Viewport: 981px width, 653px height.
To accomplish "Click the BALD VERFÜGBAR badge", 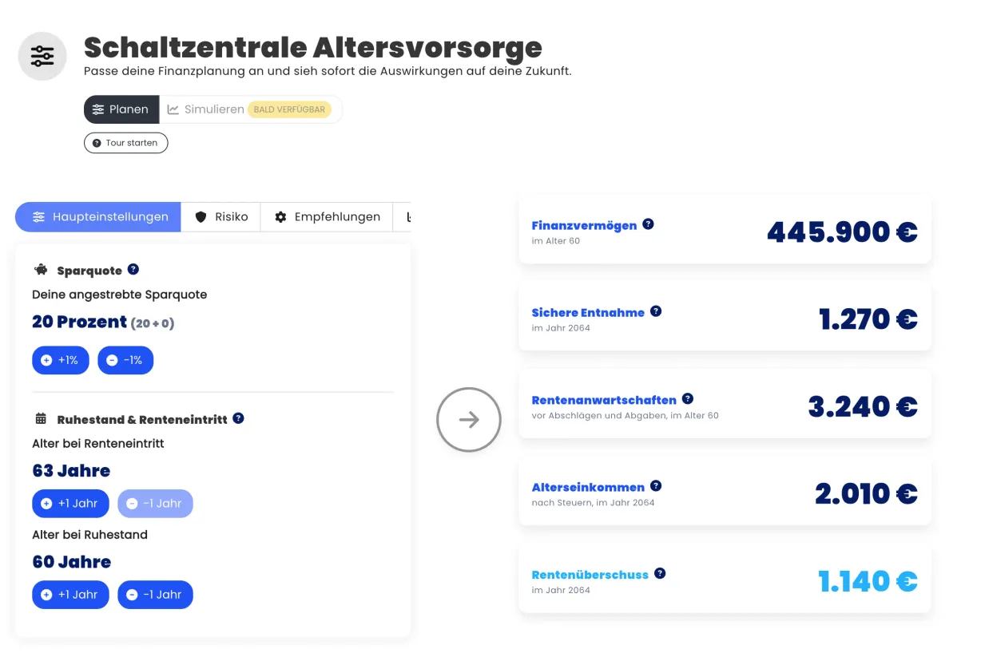I will click(x=290, y=109).
